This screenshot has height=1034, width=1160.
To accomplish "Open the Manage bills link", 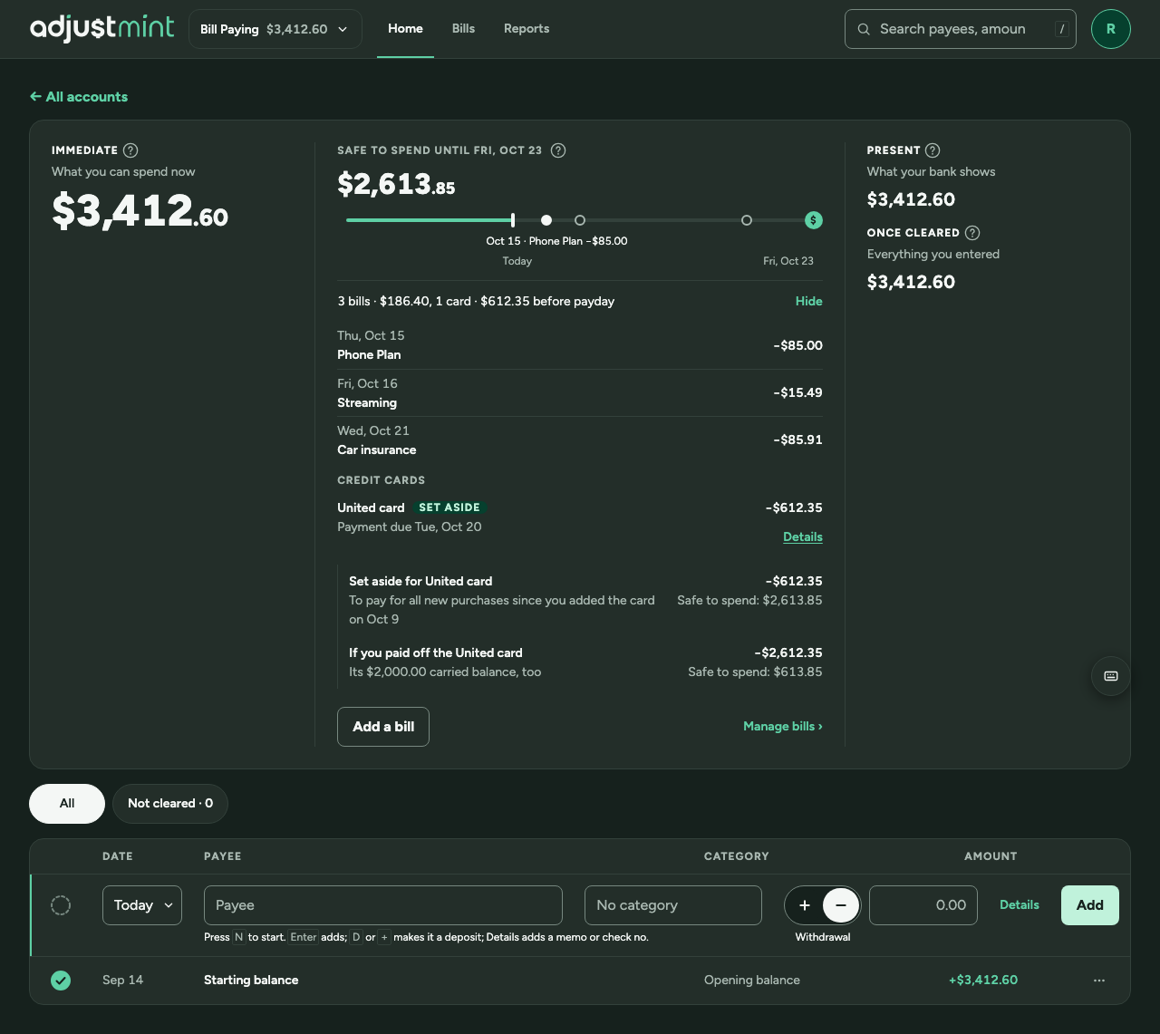I will tap(783, 727).
